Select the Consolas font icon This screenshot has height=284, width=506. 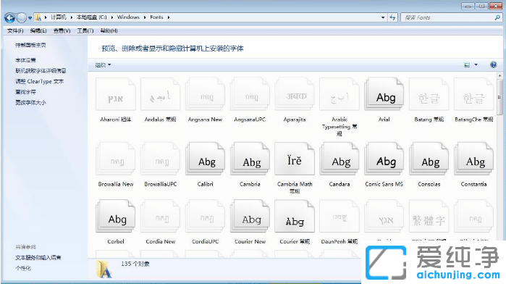click(x=429, y=159)
